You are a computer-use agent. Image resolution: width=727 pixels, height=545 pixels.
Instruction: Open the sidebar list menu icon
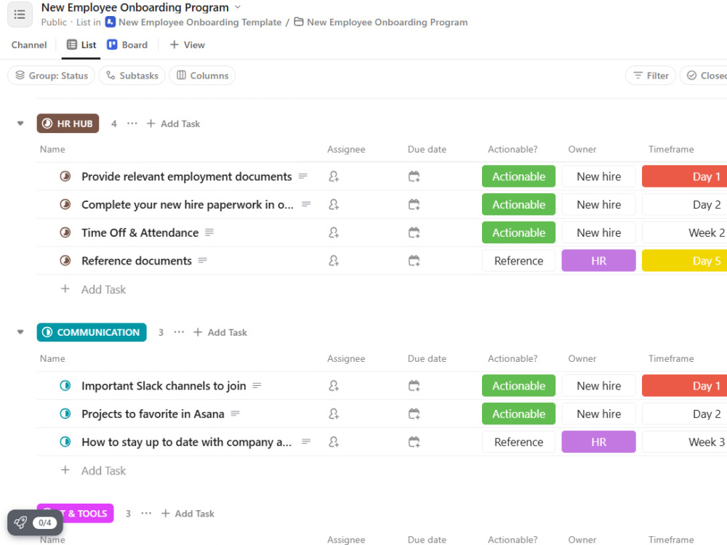point(20,15)
